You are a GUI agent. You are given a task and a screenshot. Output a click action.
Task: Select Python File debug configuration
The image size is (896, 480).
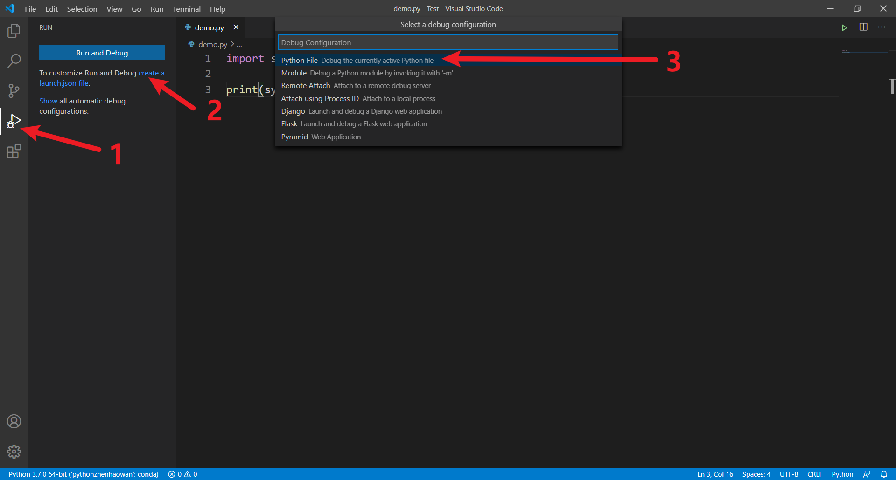[x=357, y=60]
